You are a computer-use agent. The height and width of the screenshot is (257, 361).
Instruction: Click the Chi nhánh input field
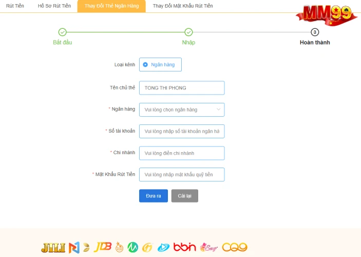point(182,153)
